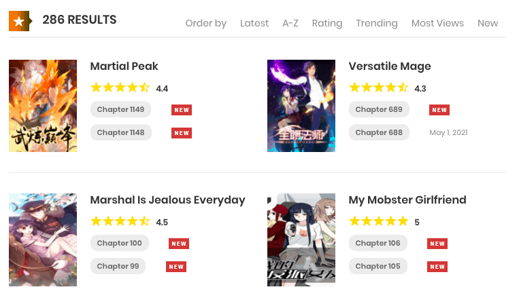Click the Versatile Mage star rating

pos(378,88)
